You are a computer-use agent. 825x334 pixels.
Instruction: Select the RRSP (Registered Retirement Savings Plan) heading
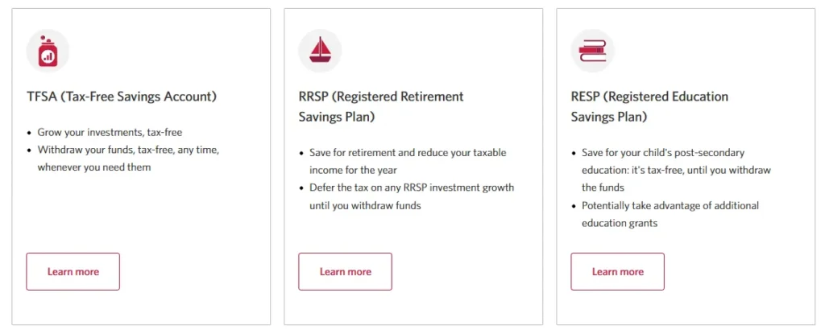(381, 106)
